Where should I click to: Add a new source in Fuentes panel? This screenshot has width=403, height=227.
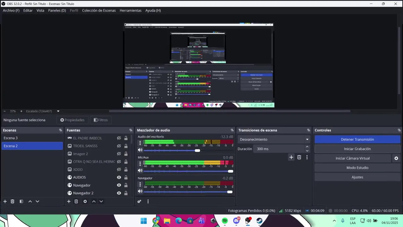(x=69, y=201)
